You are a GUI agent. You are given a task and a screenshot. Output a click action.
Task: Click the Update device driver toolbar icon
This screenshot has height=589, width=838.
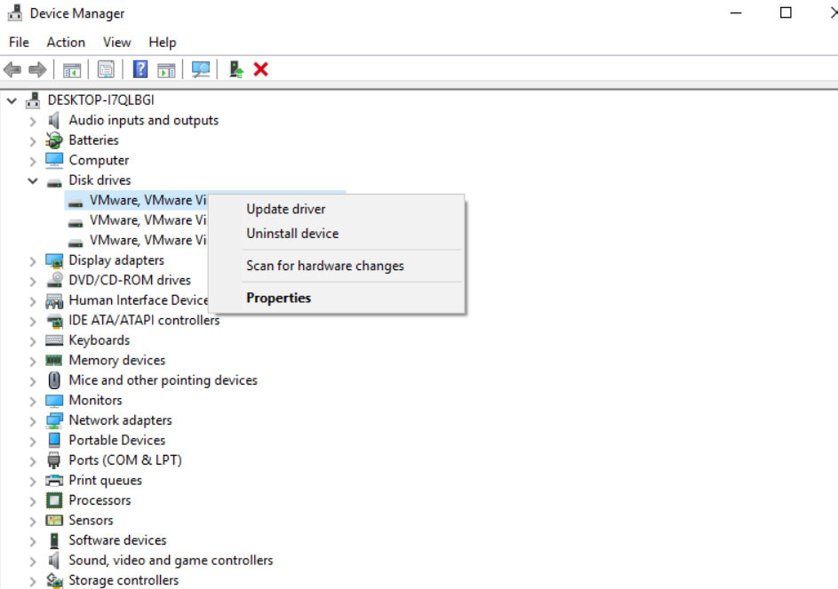pyautogui.click(x=235, y=69)
